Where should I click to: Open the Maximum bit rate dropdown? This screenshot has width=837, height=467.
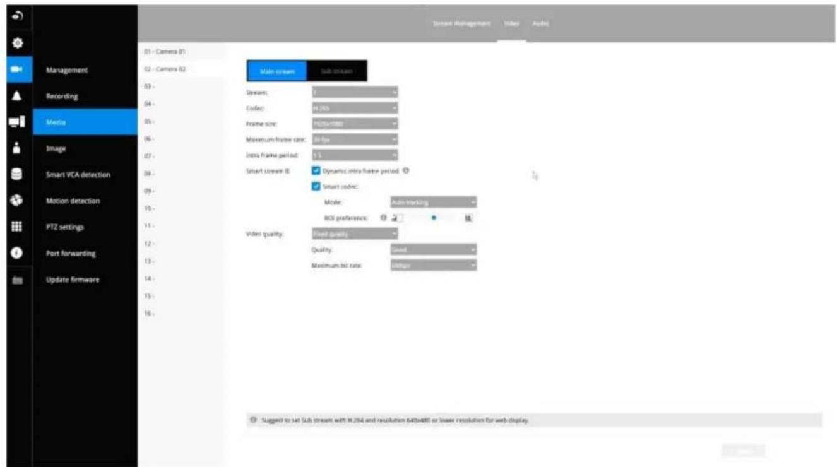point(434,265)
